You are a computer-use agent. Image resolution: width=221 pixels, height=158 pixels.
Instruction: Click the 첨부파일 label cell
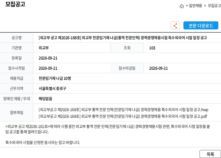point(16,113)
